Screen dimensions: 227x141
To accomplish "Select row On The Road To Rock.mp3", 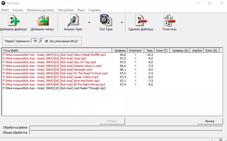I will click(x=55, y=73).
